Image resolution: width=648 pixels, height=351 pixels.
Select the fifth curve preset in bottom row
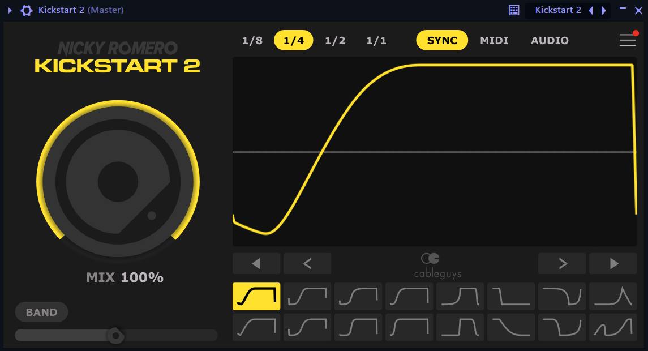tap(460, 327)
